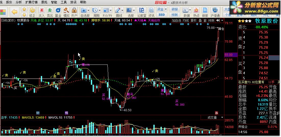
Task: Toggle the 均线 moving average display
Action: [x=186, y=20]
